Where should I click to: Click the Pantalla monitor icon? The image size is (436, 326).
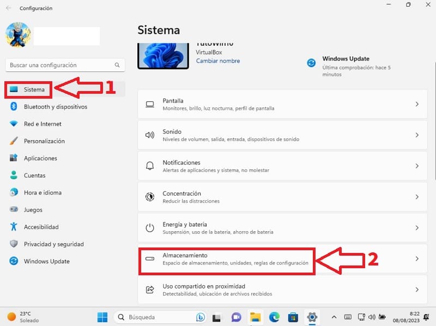150,104
